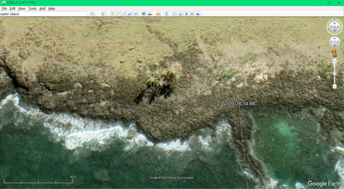Screen dimensions: 344x189
Task: Click the Save Image toolbar icon
Action: 186,14
